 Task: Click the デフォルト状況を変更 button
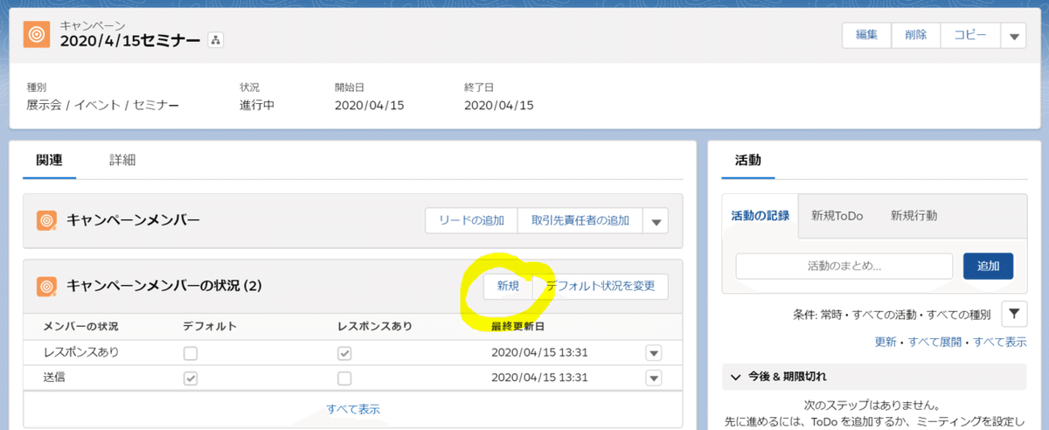coord(601,287)
